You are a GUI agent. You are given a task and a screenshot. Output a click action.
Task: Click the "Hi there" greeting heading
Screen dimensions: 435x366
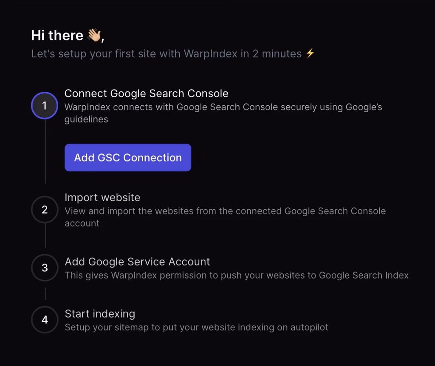pos(57,36)
